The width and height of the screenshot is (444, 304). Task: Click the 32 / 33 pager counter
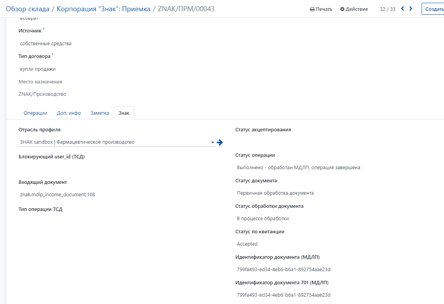pyautogui.click(x=387, y=9)
